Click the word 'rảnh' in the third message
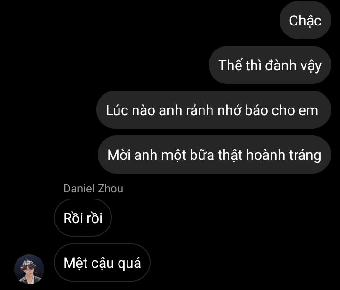The width and height of the screenshot is (340, 290). point(200,110)
